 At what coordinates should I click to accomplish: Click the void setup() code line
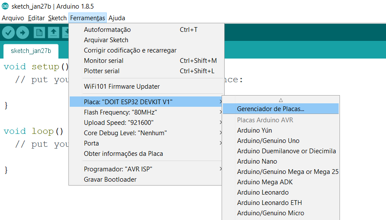tap(36, 67)
